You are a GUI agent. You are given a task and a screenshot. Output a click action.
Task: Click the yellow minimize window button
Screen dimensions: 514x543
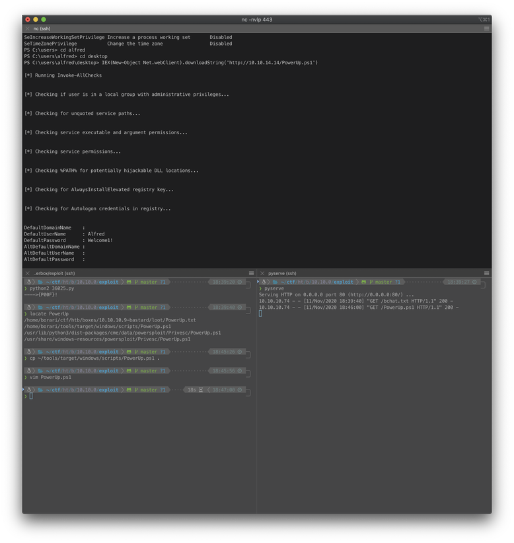pos(36,20)
